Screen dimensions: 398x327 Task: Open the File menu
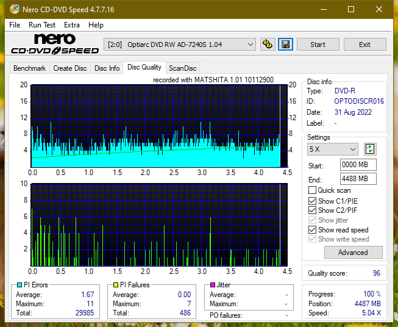click(15, 25)
